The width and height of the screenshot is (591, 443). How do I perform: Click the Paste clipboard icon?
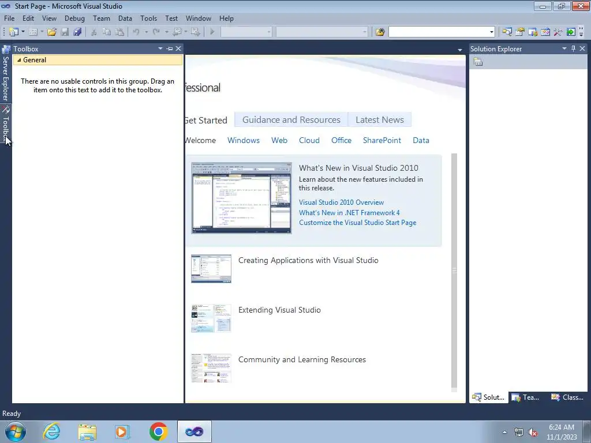[x=119, y=32]
